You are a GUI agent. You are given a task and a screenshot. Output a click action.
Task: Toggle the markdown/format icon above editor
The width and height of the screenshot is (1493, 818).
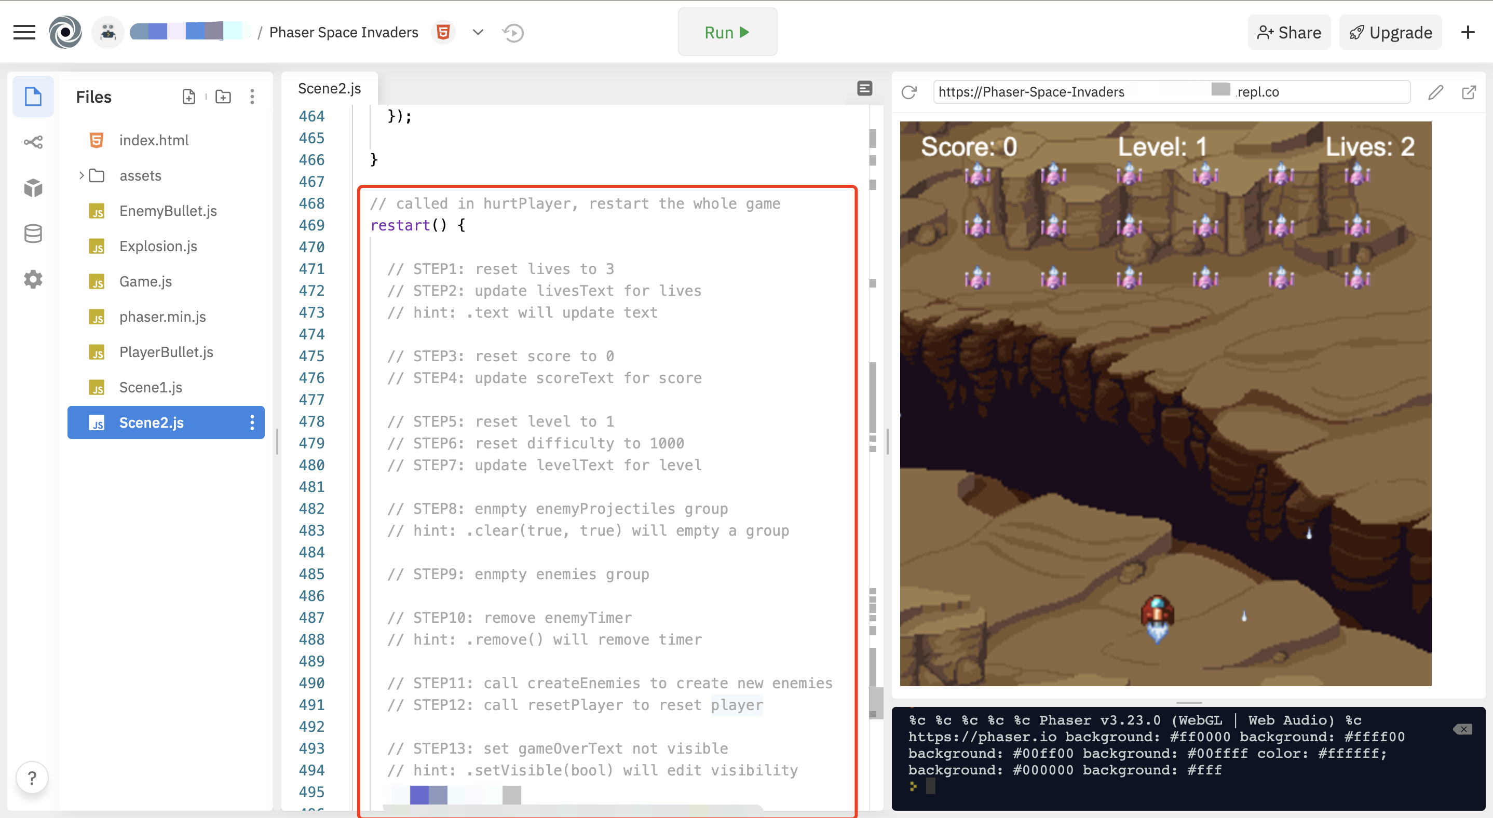[864, 88]
